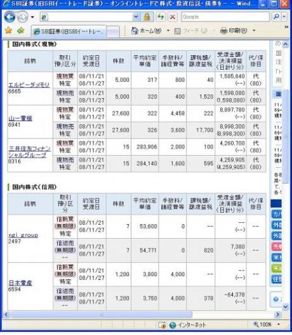The height and width of the screenshot is (335, 292).
Task: Expand the Print button dropdown arrow
Action: pos(254,31)
